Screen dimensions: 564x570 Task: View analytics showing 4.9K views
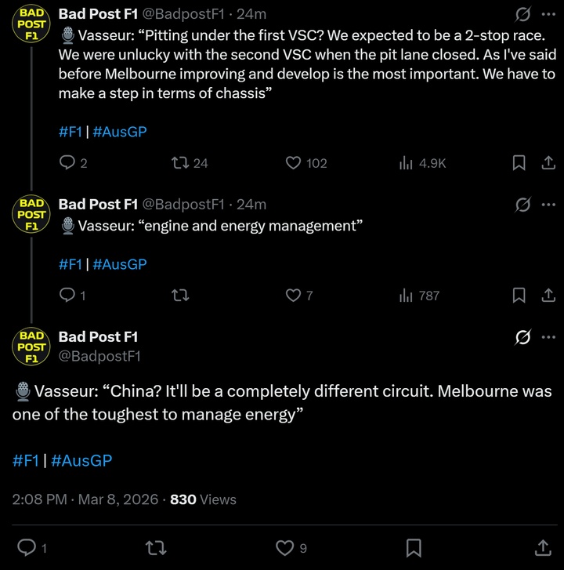407,163
